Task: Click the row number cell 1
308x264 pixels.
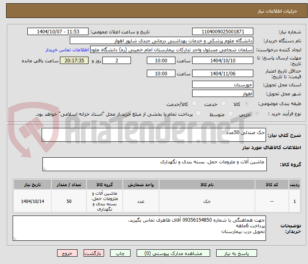Action: 295,201
